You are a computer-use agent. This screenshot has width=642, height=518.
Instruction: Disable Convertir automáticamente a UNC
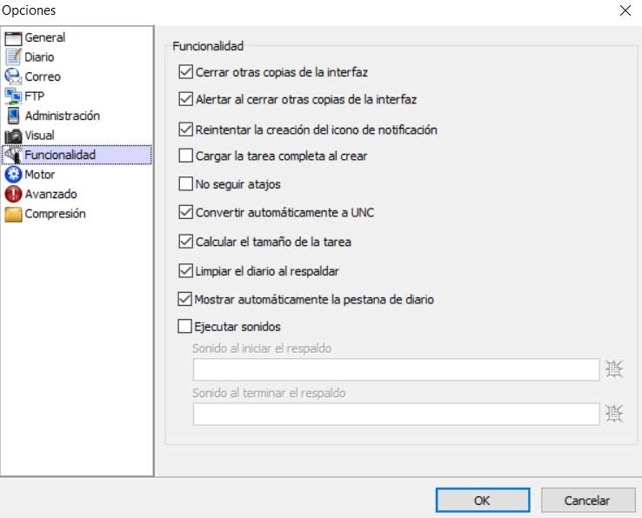tap(184, 213)
